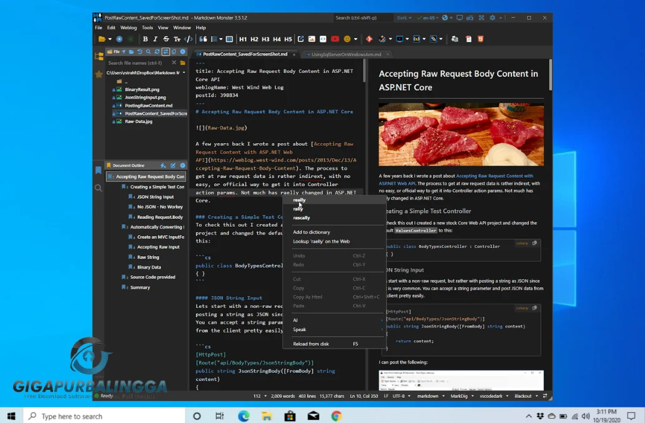Click the raw meat image in preview
The height and width of the screenshot is (423, 645).
point(461,134)
